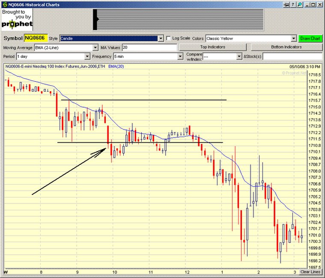Image resolution: width=325 pixels, height=278 pixels.
Task: Click the 8 hour label on time axis
Action: [x=41, y=272]
